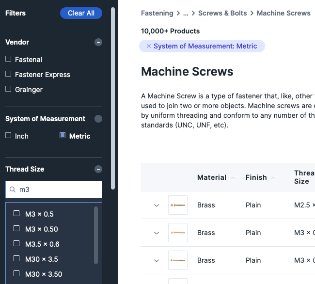Open thumbnail in the second Brass row
Viewport: 315px width, 284px height.
(178, 233)
